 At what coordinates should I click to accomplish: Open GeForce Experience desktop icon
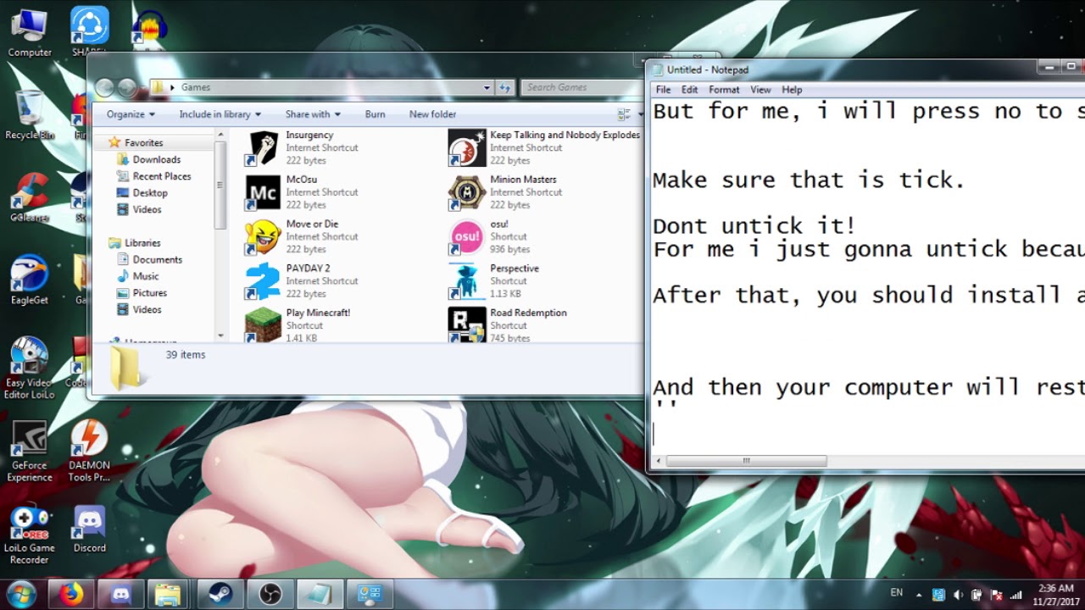point(30,452)
